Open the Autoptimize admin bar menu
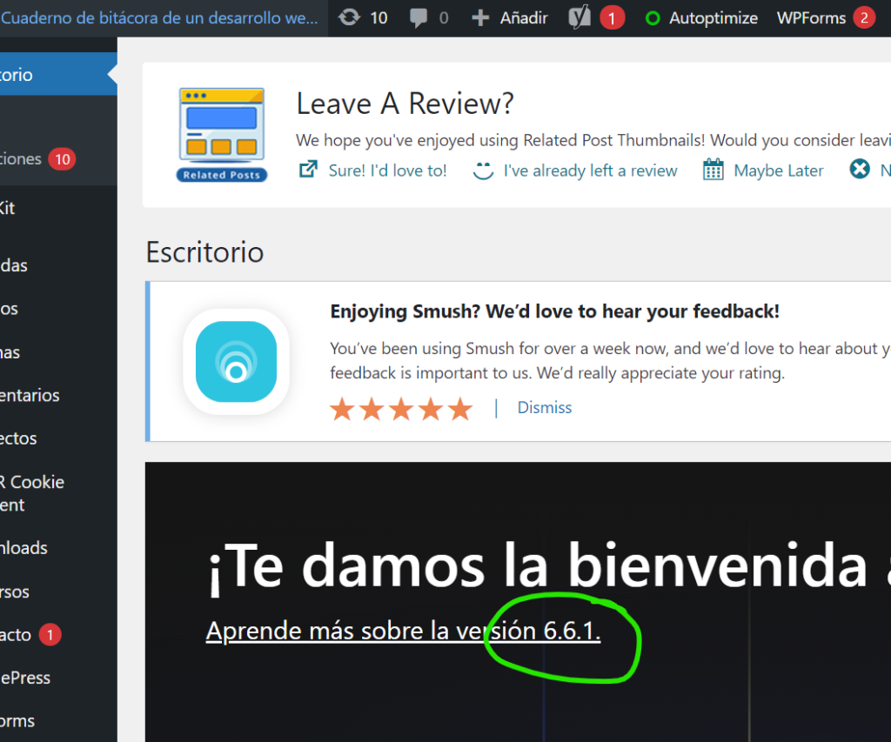The width and height of the screenshot is (891, 742). pos(702,18)
